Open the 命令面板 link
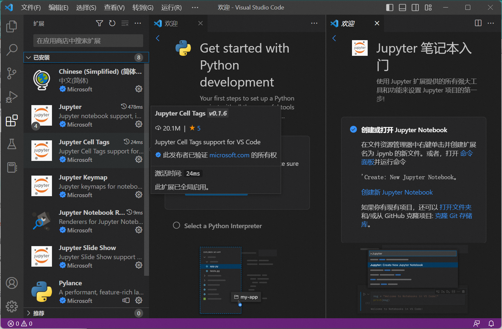 click(466, 153)
